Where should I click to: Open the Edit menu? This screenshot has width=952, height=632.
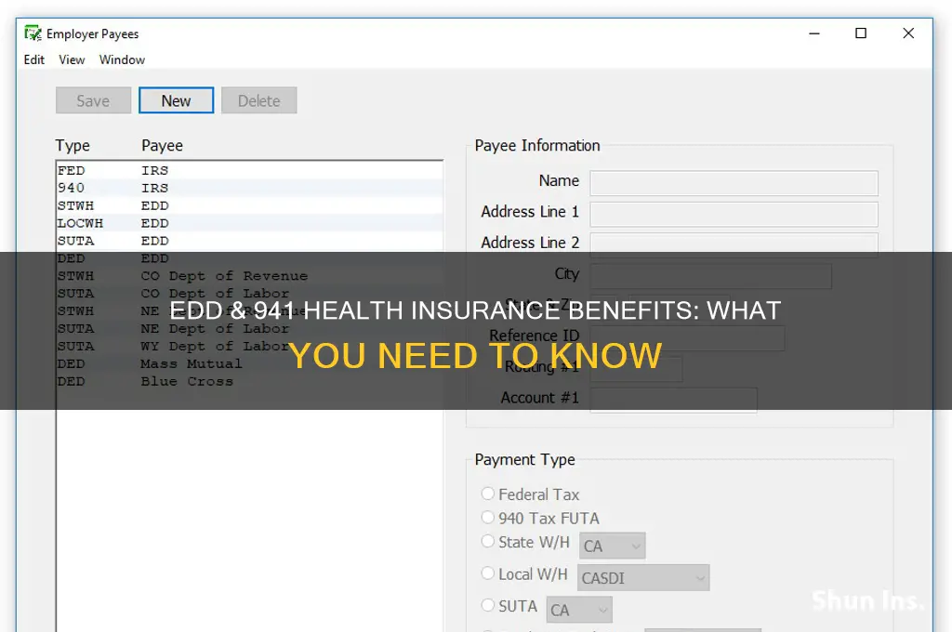pos(34,59)
